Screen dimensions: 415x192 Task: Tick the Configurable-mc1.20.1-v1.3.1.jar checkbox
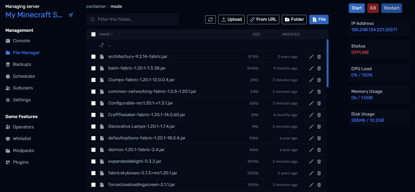pyautogui.click(x=93, y=103)
